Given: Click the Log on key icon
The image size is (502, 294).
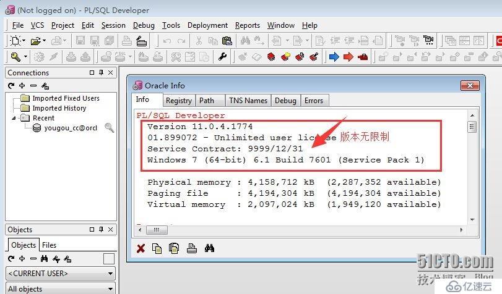Looking at the screenshot, I should point(15,57).
